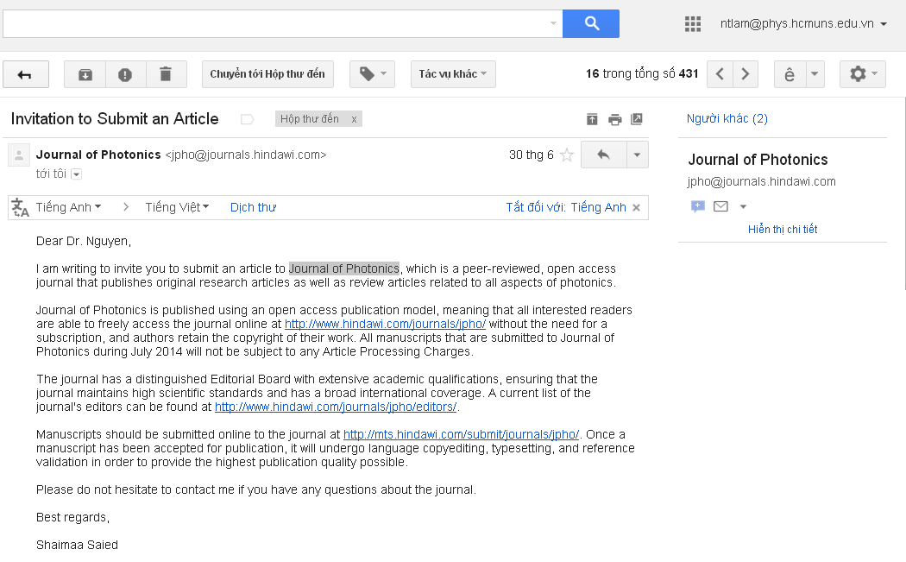The height and width of the screenshot is (562, 906).
Task: Delete the email with the trash icon
Action: click(x=166, y=74)
